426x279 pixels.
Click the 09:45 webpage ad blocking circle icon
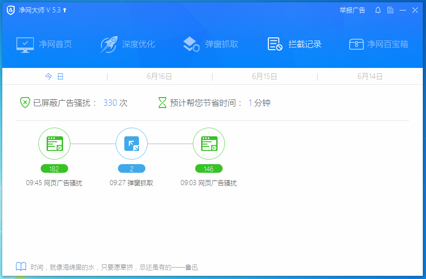pyautogui.click(x=54, y=144)
